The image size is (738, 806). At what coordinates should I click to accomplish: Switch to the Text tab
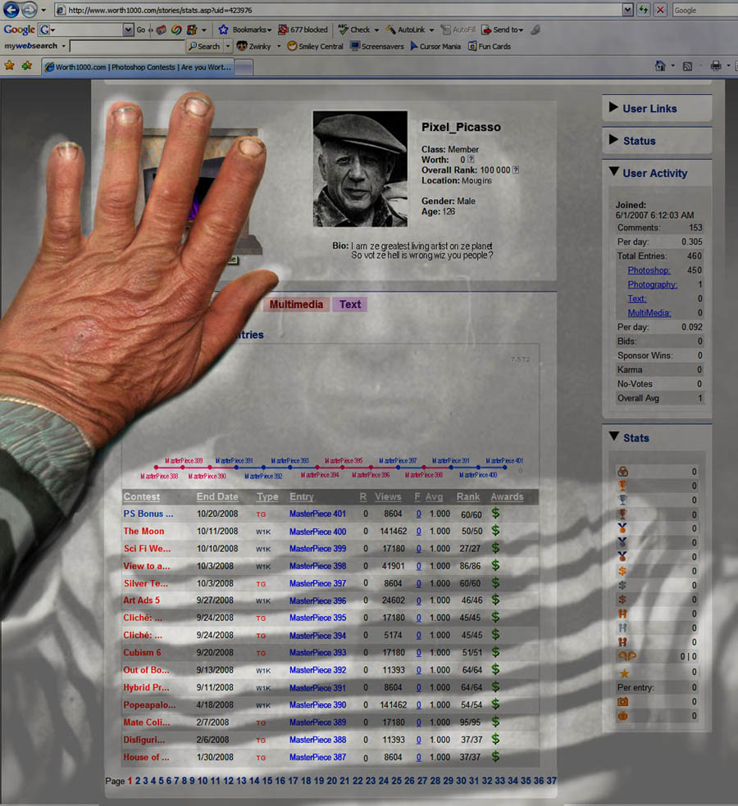349,304
